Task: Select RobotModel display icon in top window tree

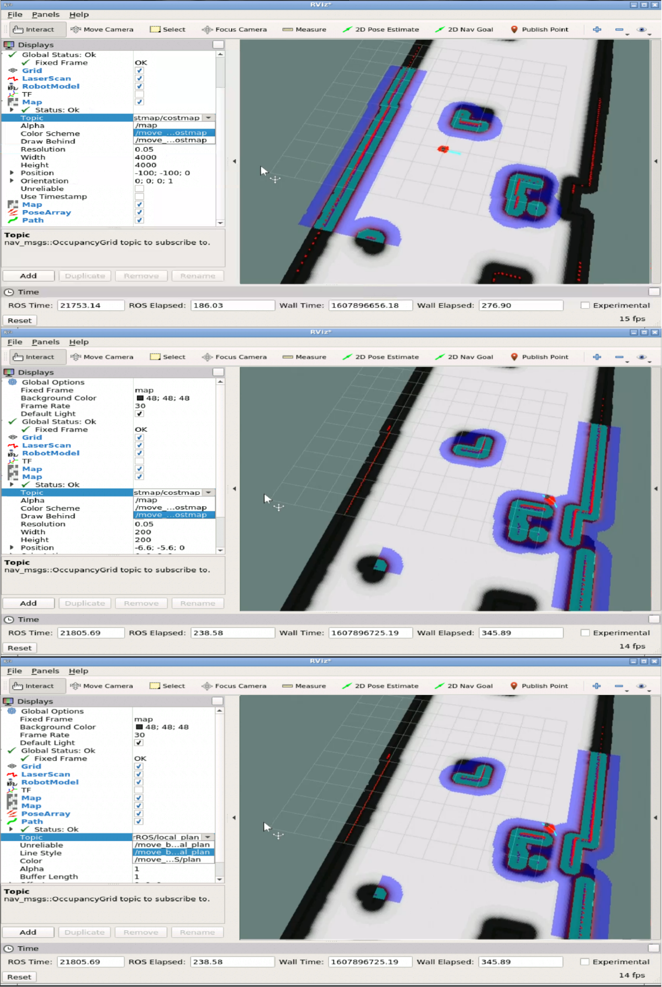Action: (13, 87)
